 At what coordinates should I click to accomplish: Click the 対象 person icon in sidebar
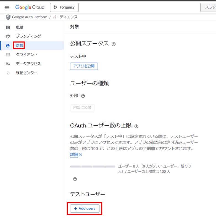8,46
